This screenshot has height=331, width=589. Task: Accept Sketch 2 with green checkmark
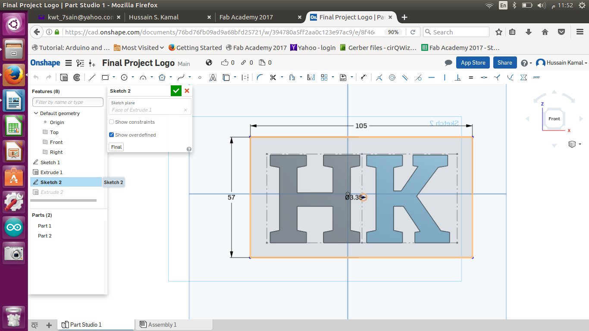pos(176,91)
